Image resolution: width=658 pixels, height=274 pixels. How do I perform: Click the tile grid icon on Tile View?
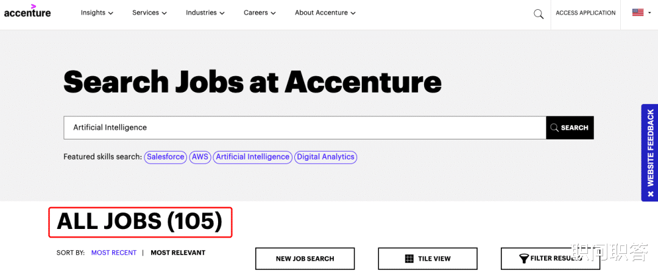tap(409, 259)
